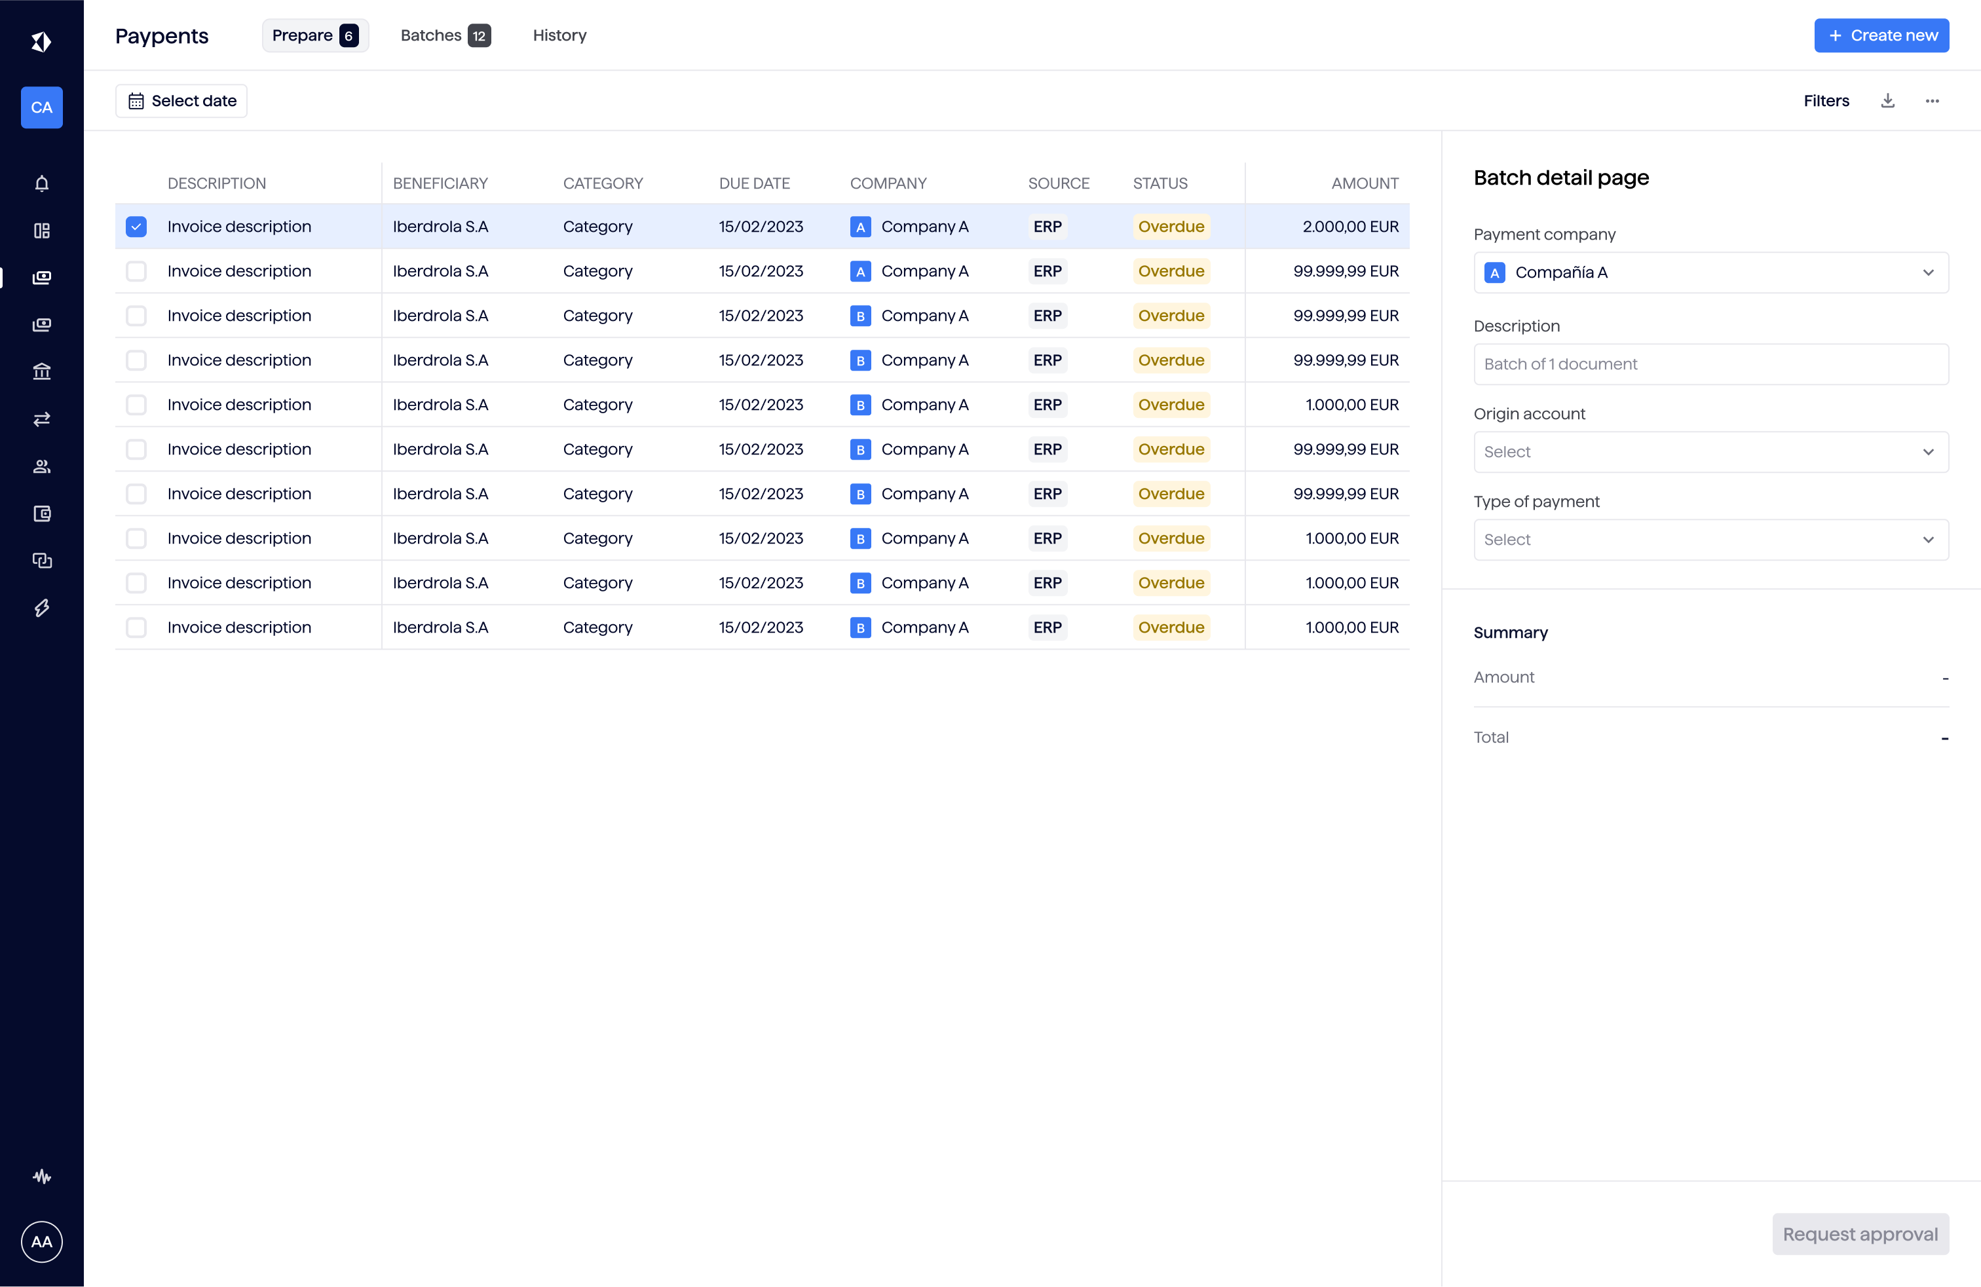
Task: Open the bank accounts icon
Action: point(42,372)
